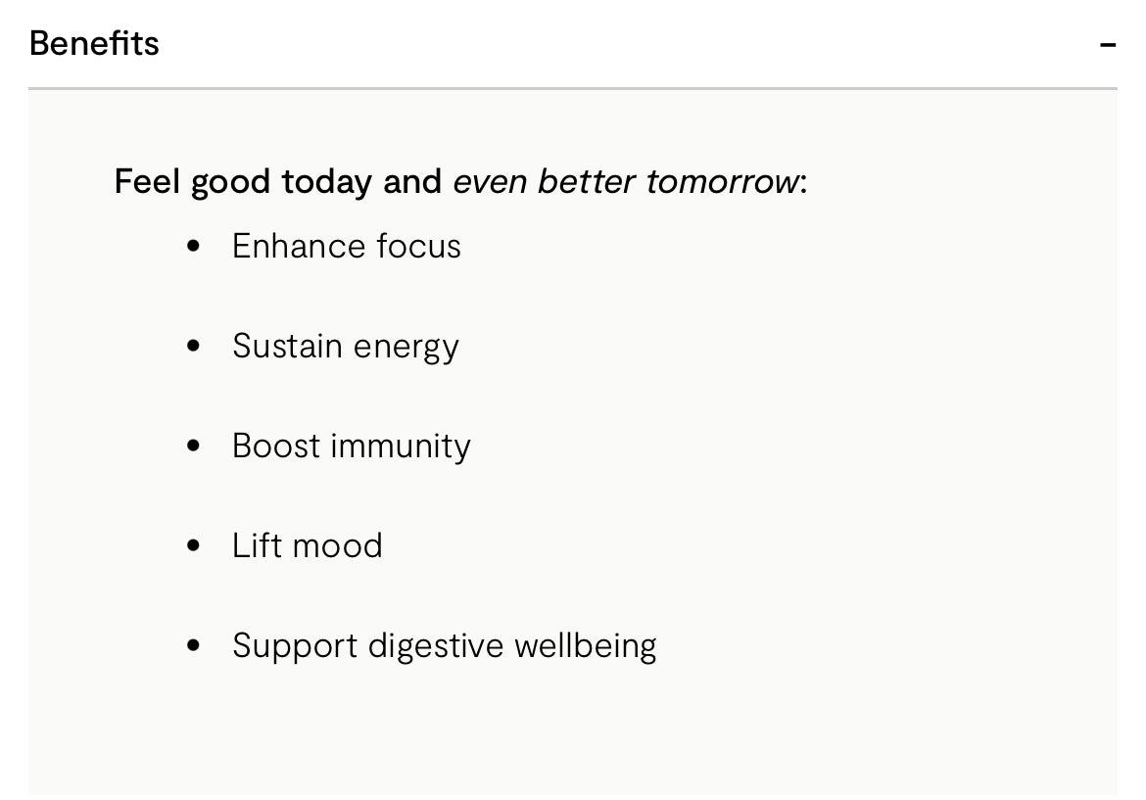
Task: Click the word 'immunity' in the list
Action: point(401,447)
